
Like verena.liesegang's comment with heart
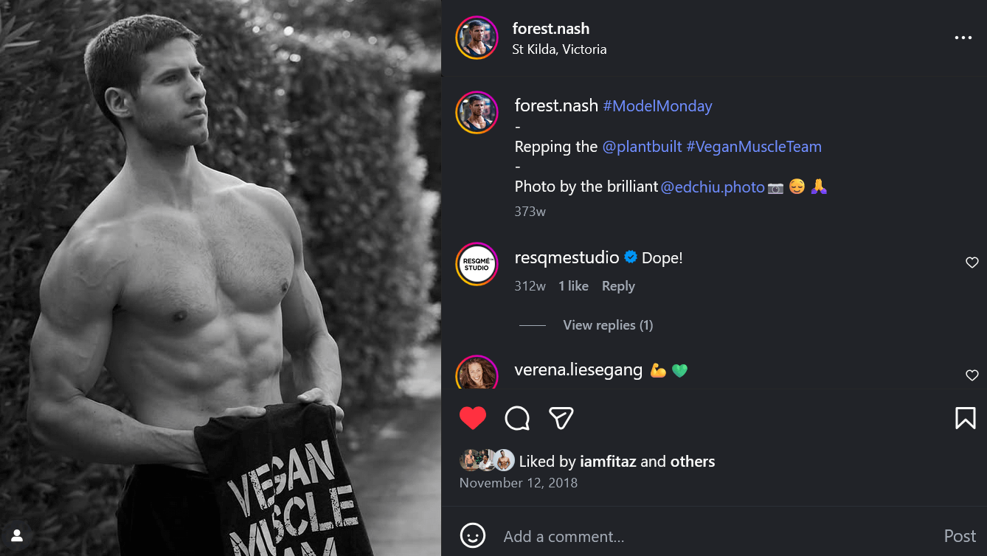point(972,375)
